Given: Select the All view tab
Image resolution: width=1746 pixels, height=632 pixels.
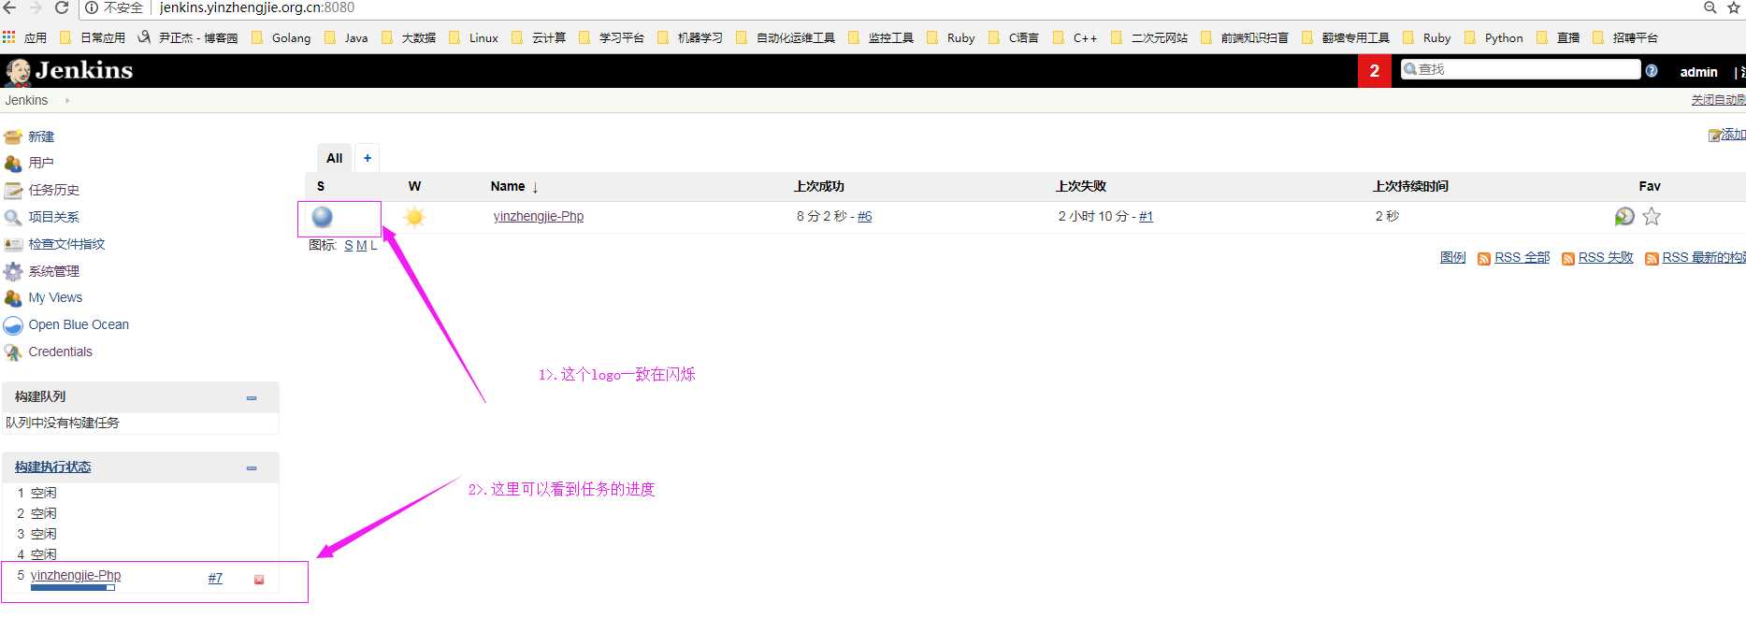Looking at the screenshot, I should click(x=335, y=158).
